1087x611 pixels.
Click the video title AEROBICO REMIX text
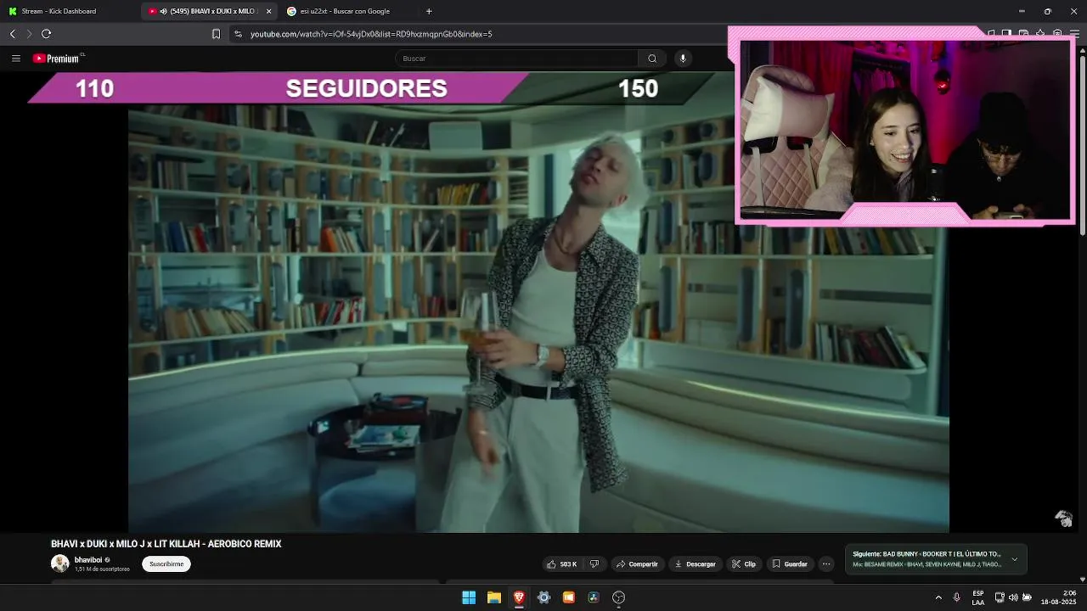[166, 544]
